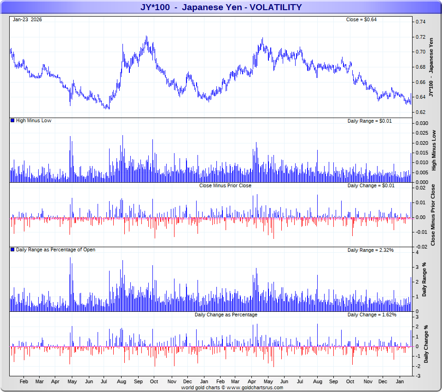Click the first 'Sep' label on the time axis
This screenshot has width=442, height=392.
pyautogui.click(x=138, y=381)
